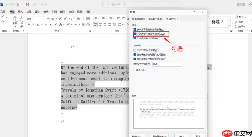Expand the underline style arrow
Viewport: 252px width, 137px height.
[x=42, y=25]
